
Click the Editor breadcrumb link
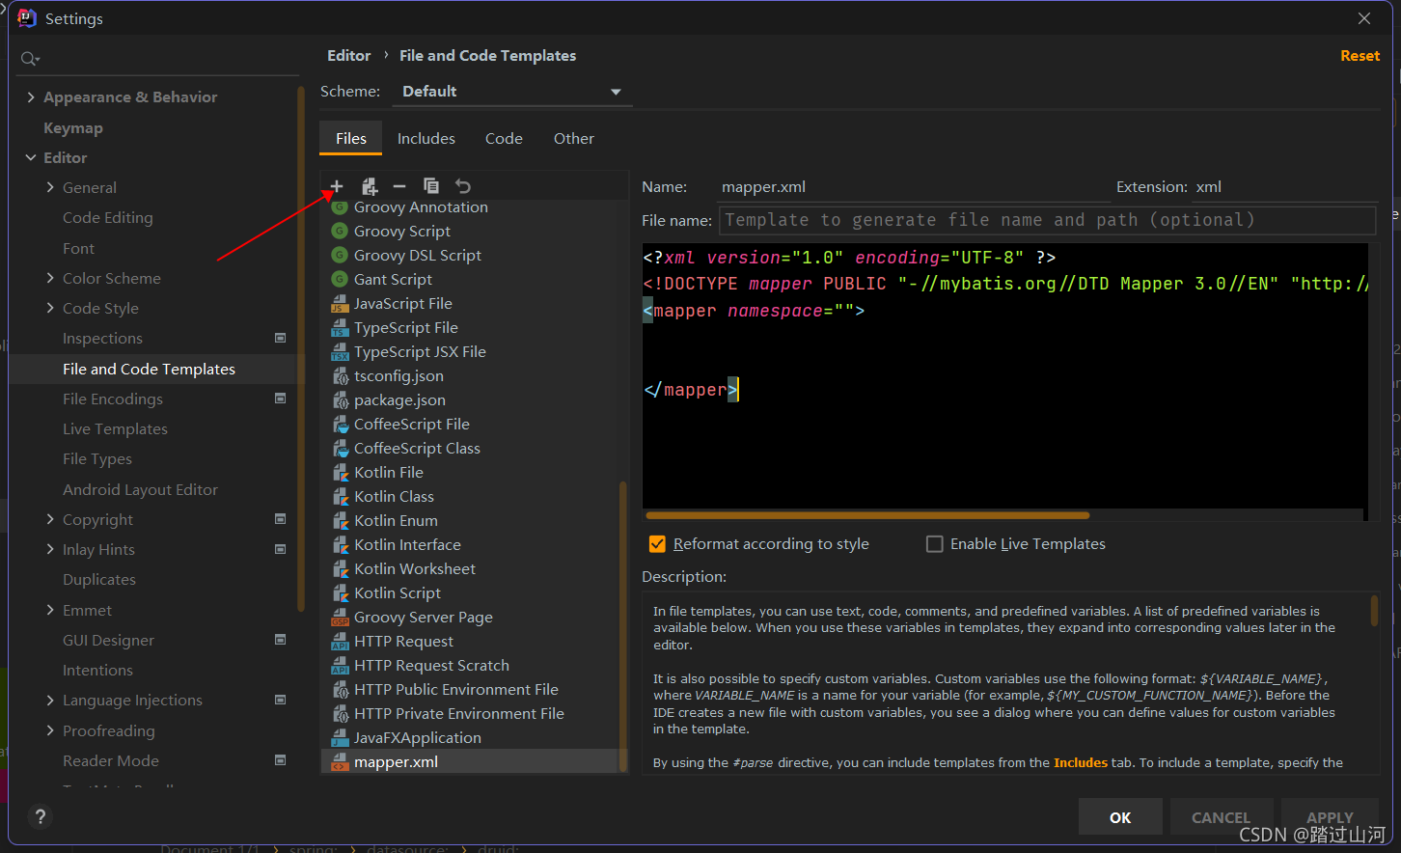pyautogui.click(x=348, y=56)
